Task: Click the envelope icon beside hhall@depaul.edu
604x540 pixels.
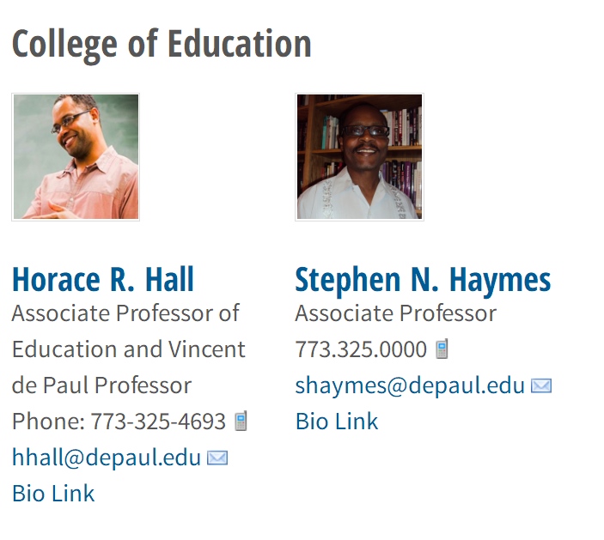Action: [x=217, y=458]
